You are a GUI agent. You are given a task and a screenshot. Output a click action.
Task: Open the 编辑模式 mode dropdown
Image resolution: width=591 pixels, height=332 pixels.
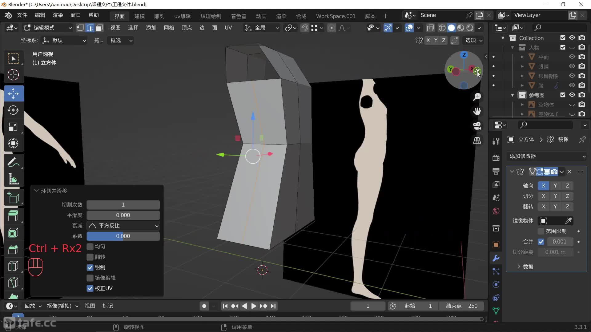pos(48,28)
